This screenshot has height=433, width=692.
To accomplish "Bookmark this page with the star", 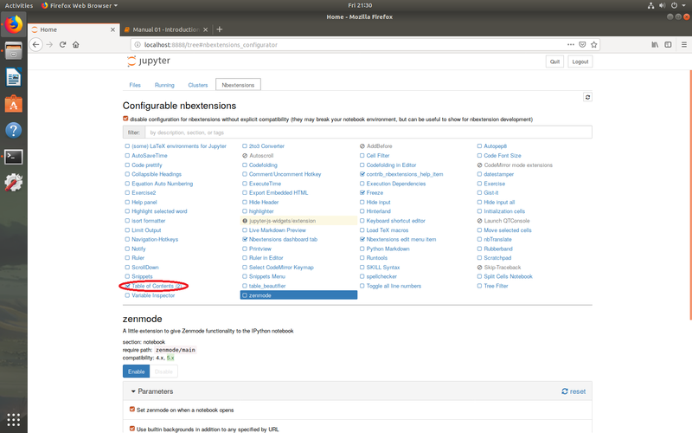I will (x=594, y=45).
